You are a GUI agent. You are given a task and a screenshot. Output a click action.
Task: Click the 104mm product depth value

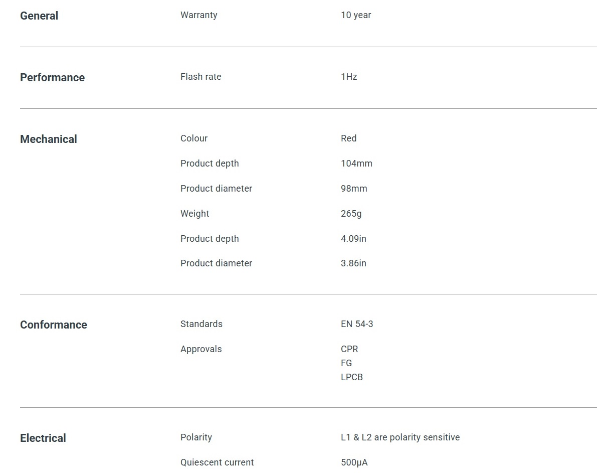click(356, 164)
